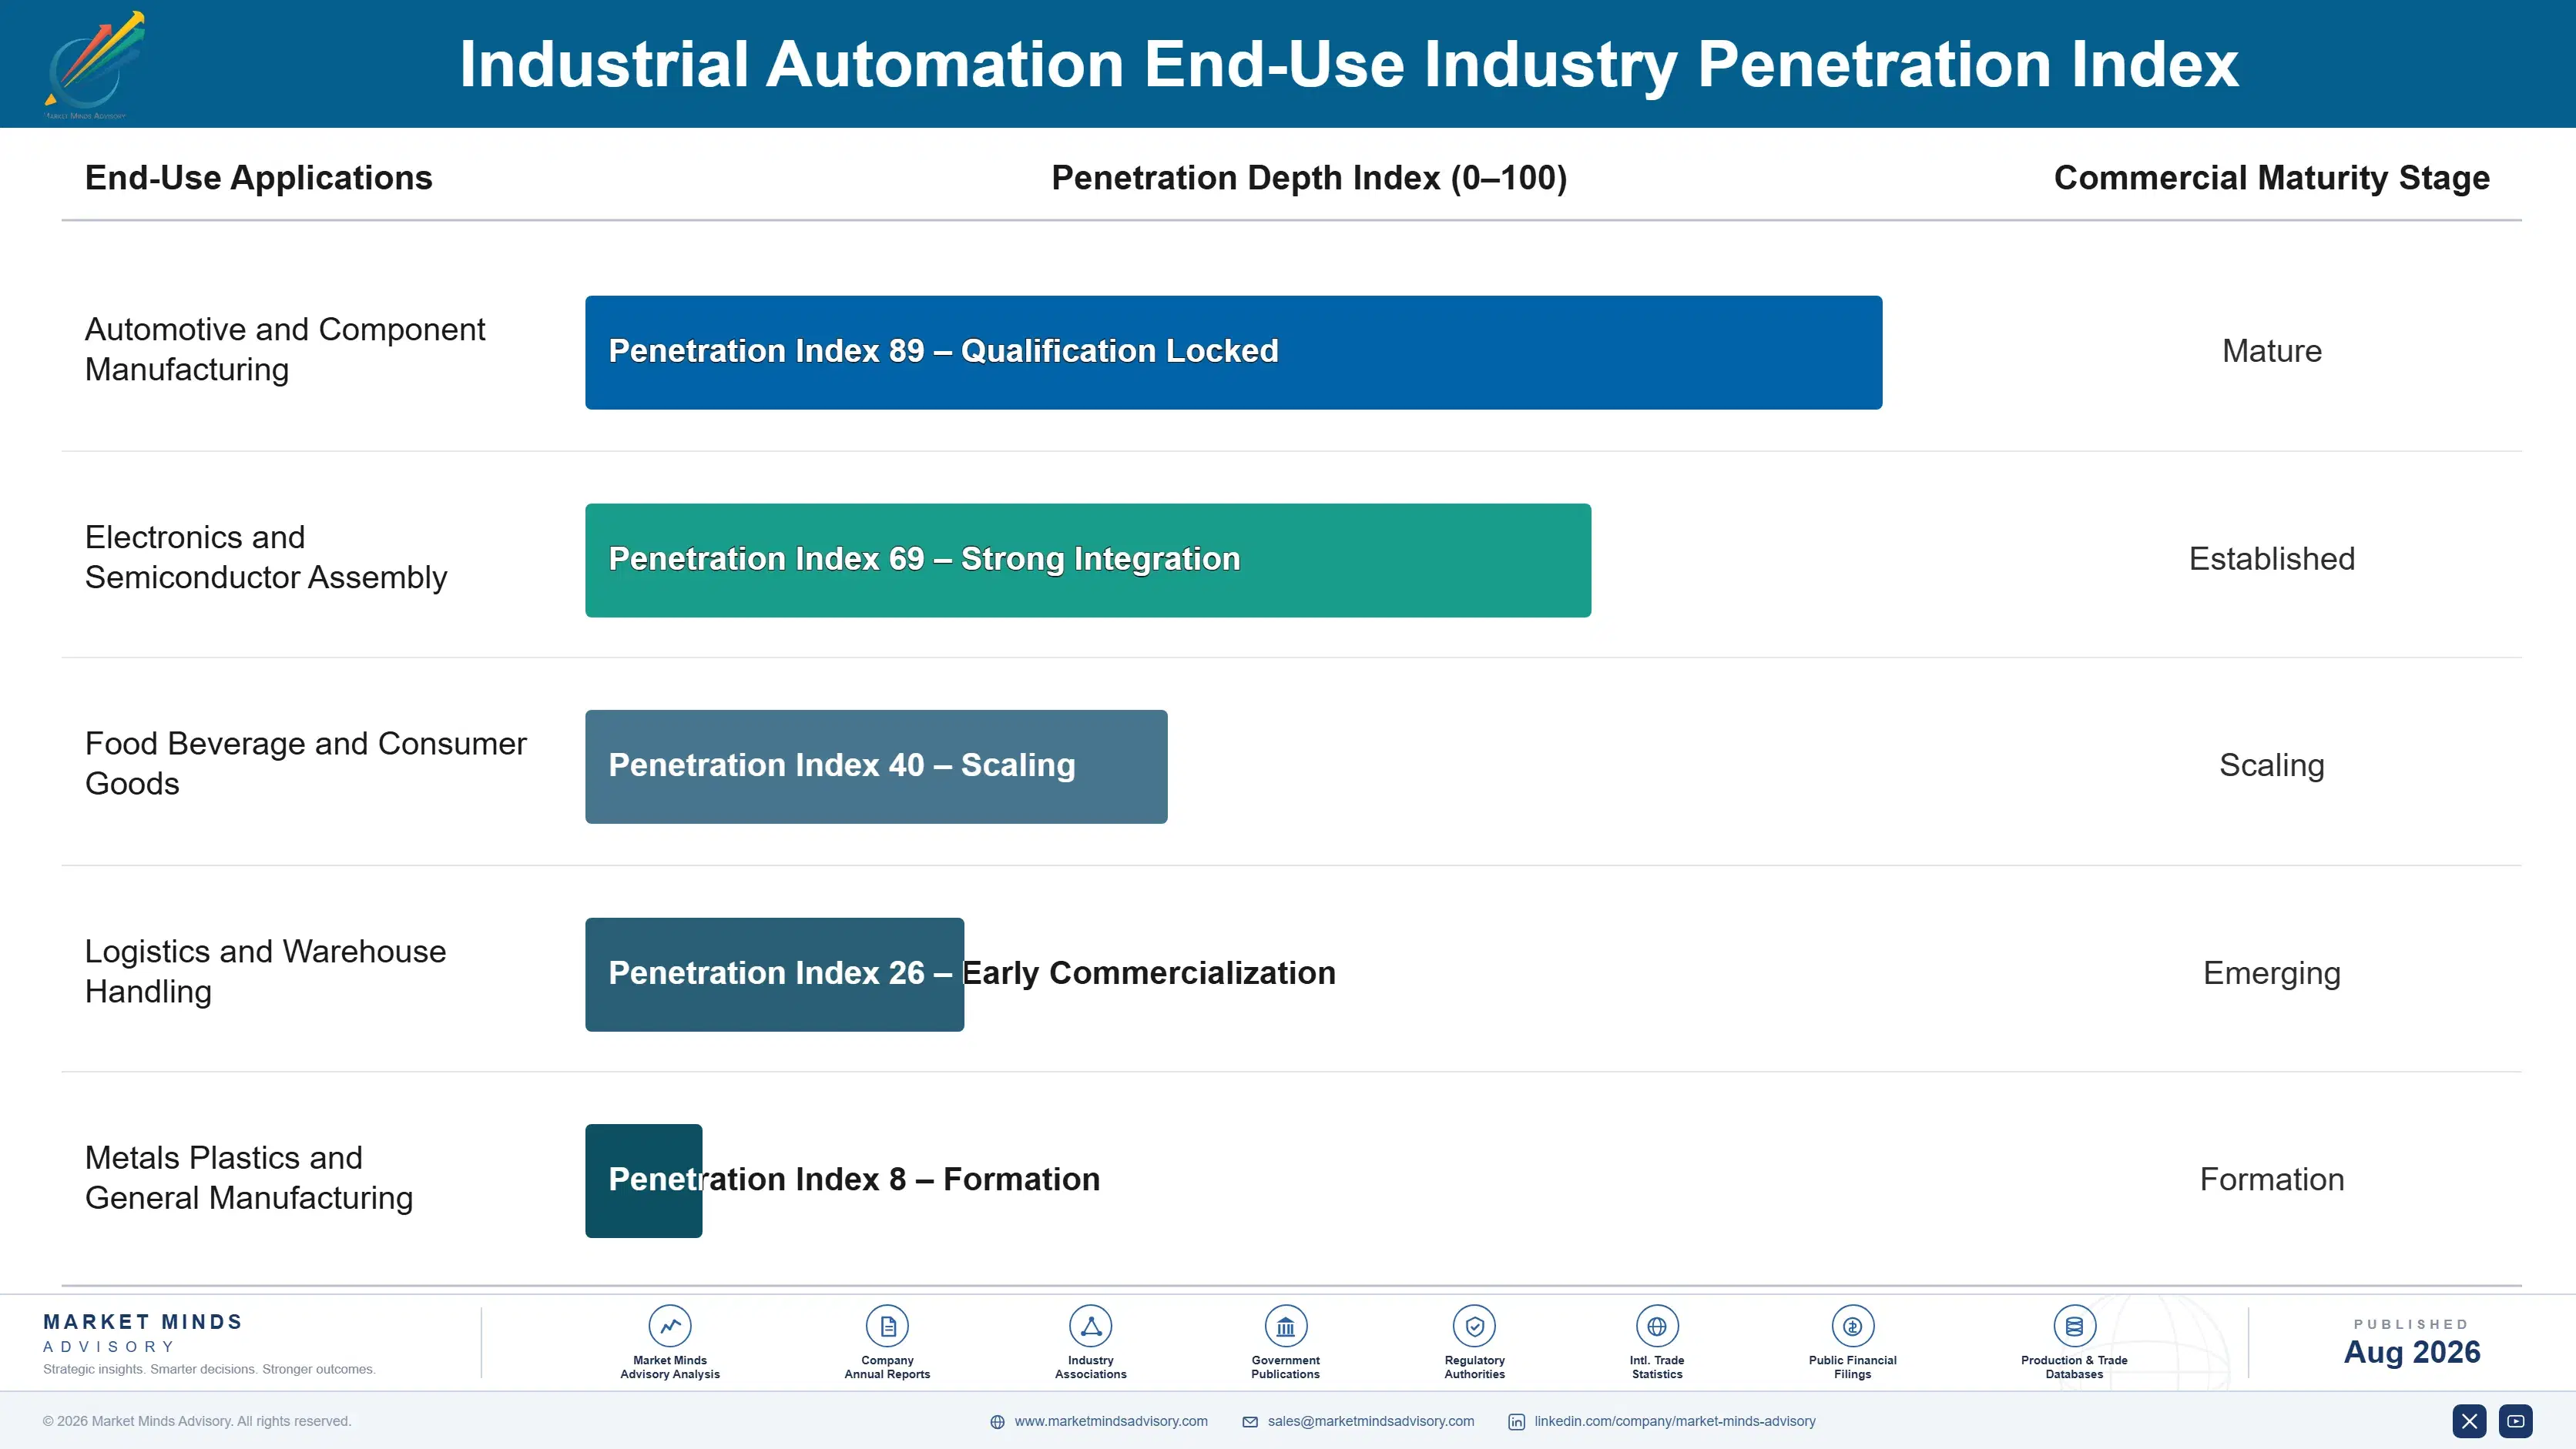2576x1449 pixels.
Task: Click the Penetration Index 8 bar
Action: point(643,1180)
